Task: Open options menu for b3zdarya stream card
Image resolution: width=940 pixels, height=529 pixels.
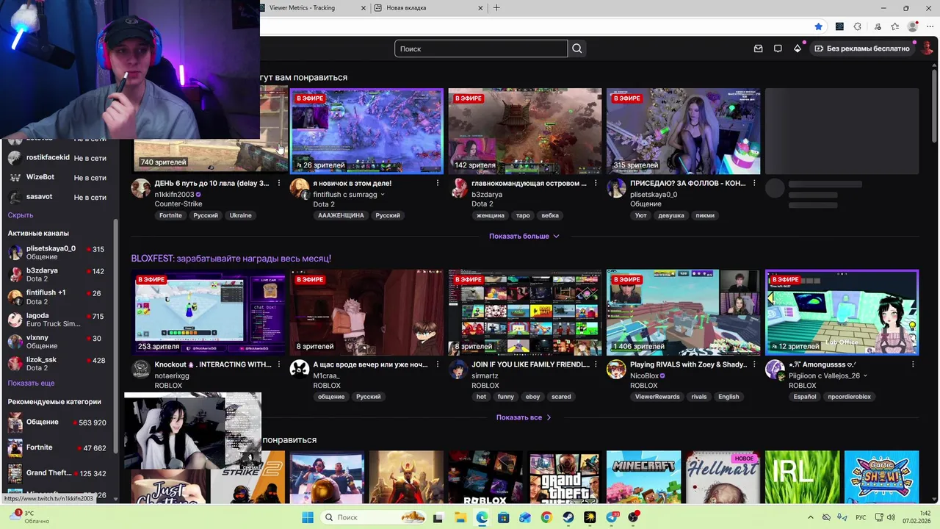Action: [596, 183]
